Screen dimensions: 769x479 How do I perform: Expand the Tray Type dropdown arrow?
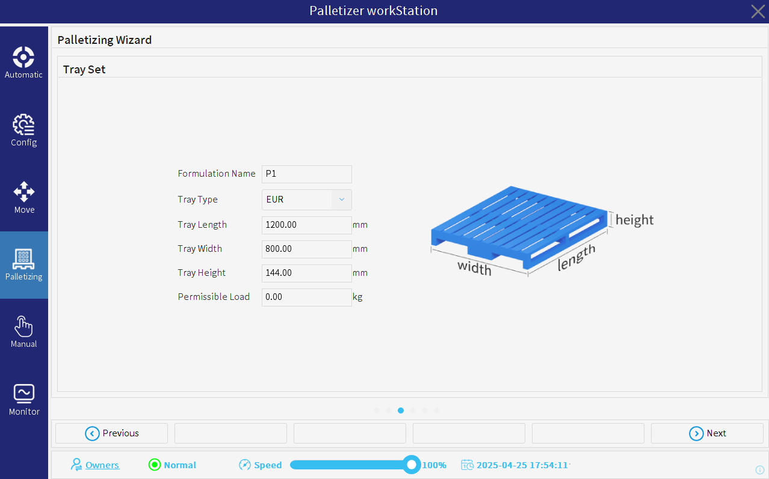(x=341, y=200)
